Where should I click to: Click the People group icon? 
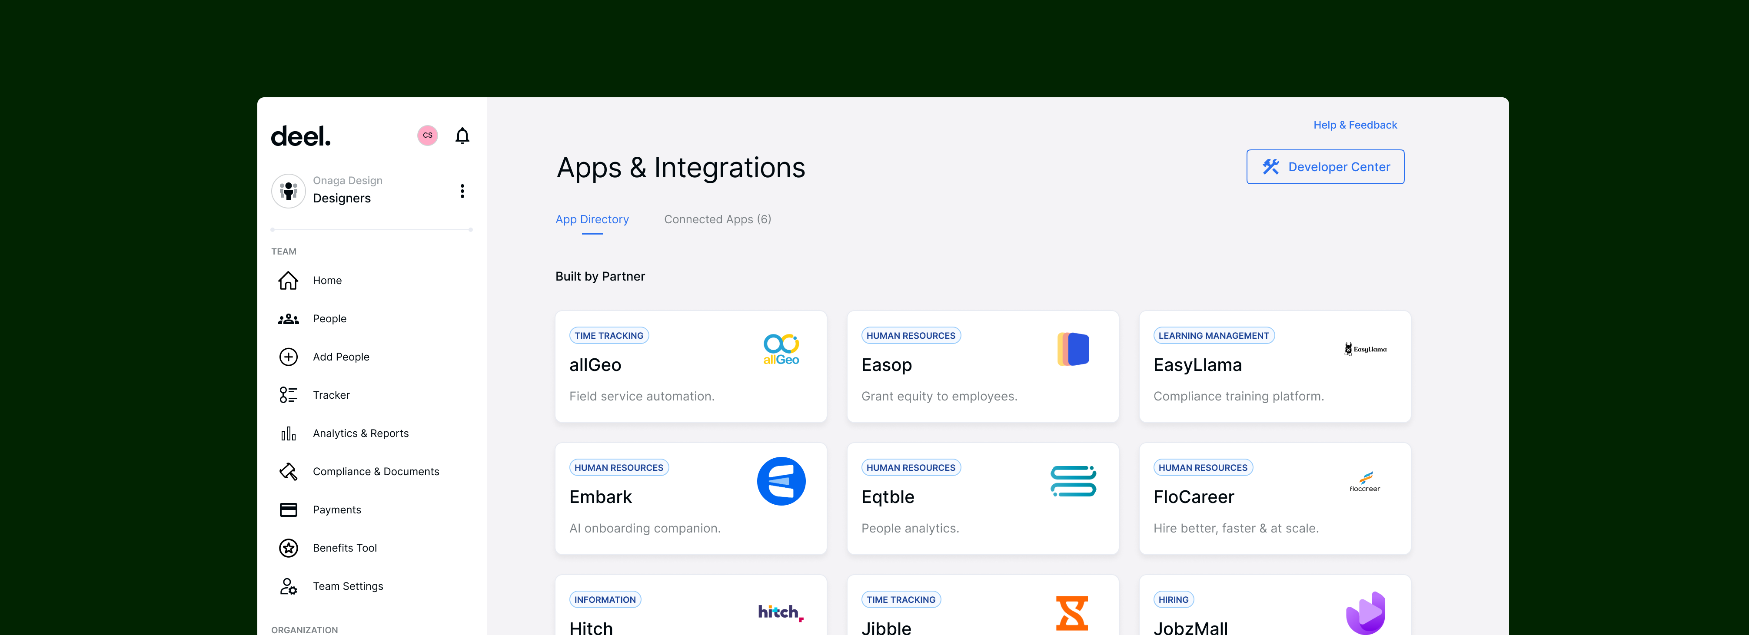coord(289,319)
